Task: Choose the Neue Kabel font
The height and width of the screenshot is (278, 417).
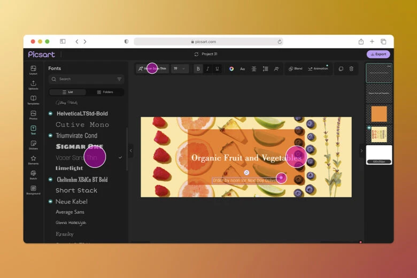Action: click(71, 202)
